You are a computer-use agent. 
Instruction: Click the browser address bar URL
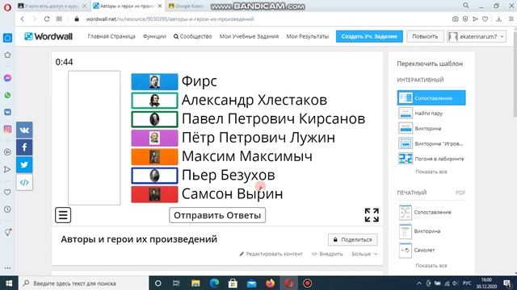tap(170, 19)
